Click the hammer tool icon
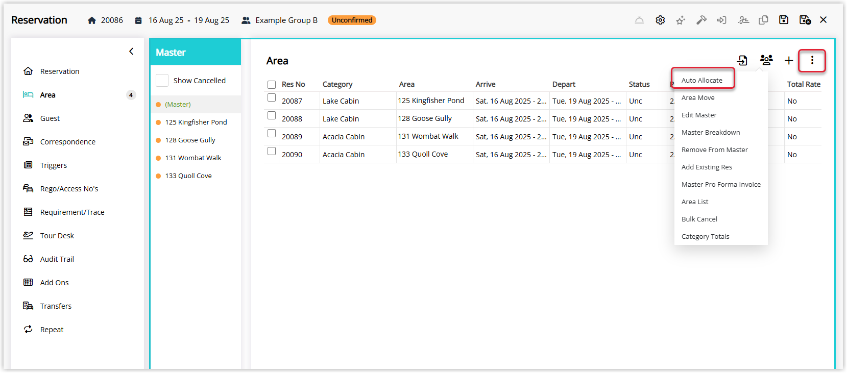 tap(701, 20)
